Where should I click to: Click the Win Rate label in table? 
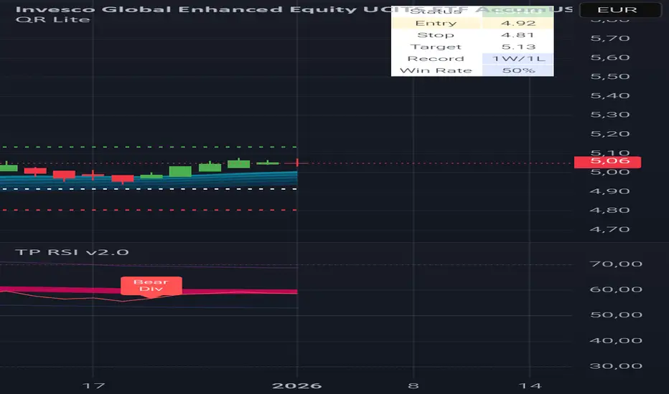436,71
